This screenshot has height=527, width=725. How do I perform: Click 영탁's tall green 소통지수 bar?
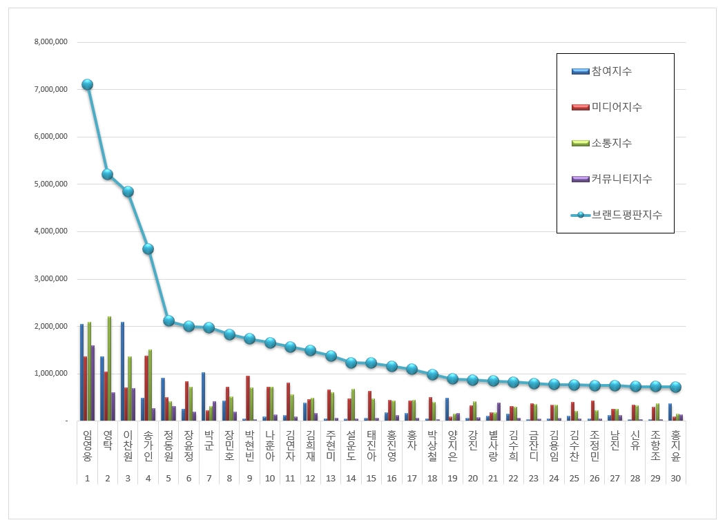[x=110, y=368]
